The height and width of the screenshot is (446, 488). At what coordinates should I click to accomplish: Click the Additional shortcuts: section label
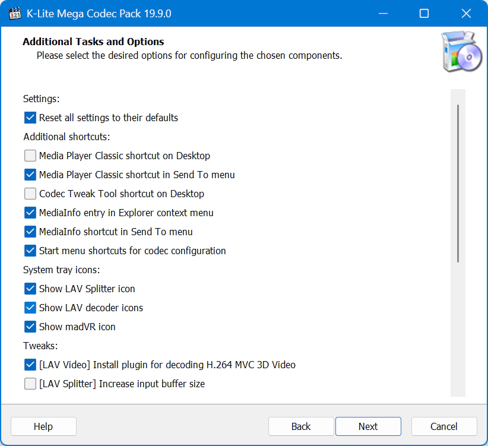click(x=66, y=137)
